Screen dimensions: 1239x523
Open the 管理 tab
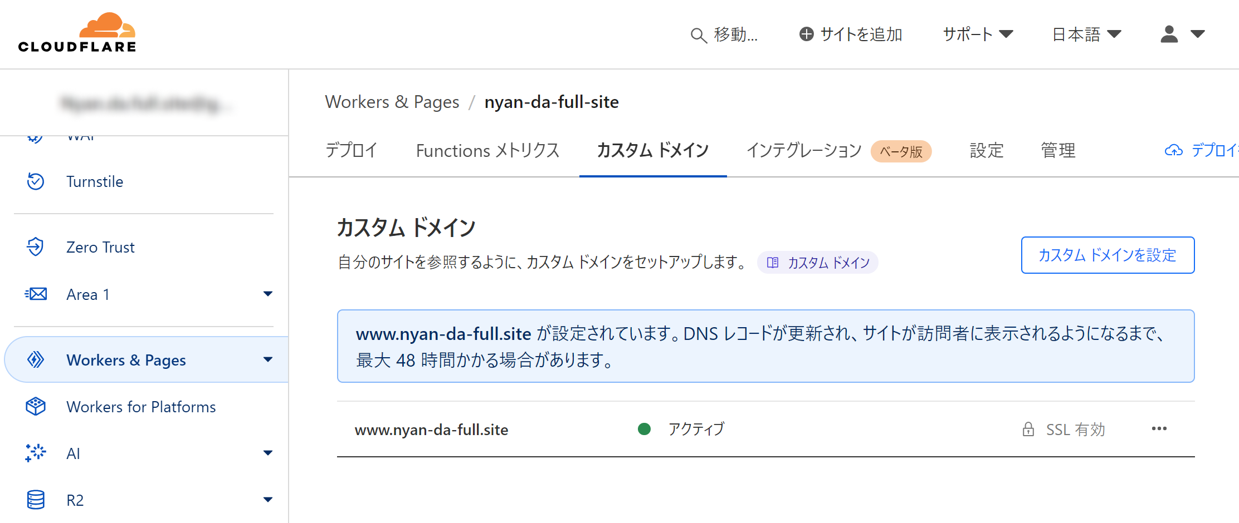click(1058, 150)
